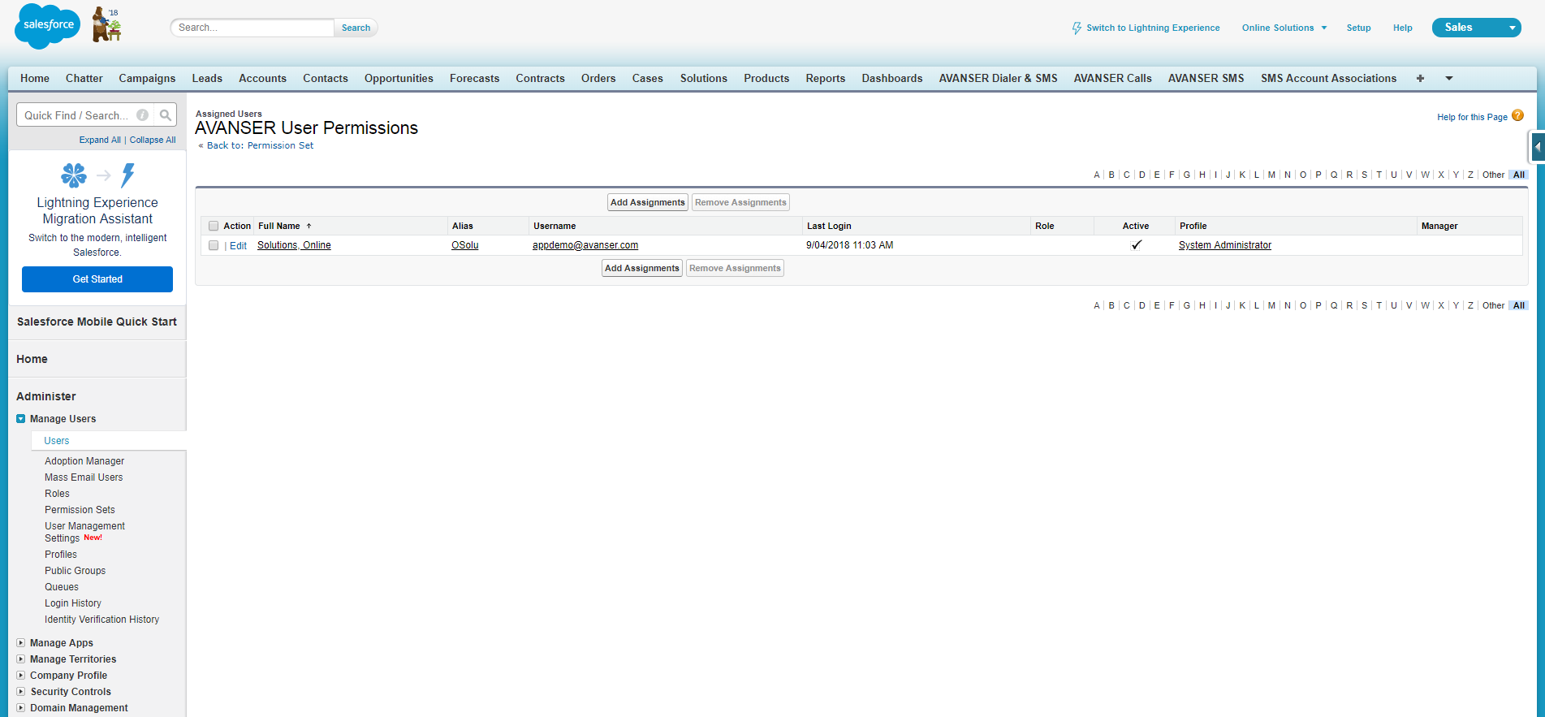Viewport: 1545px width, 717px height.
Task: Click the Quick Find magnifier icon
Action: pos(166,115)
